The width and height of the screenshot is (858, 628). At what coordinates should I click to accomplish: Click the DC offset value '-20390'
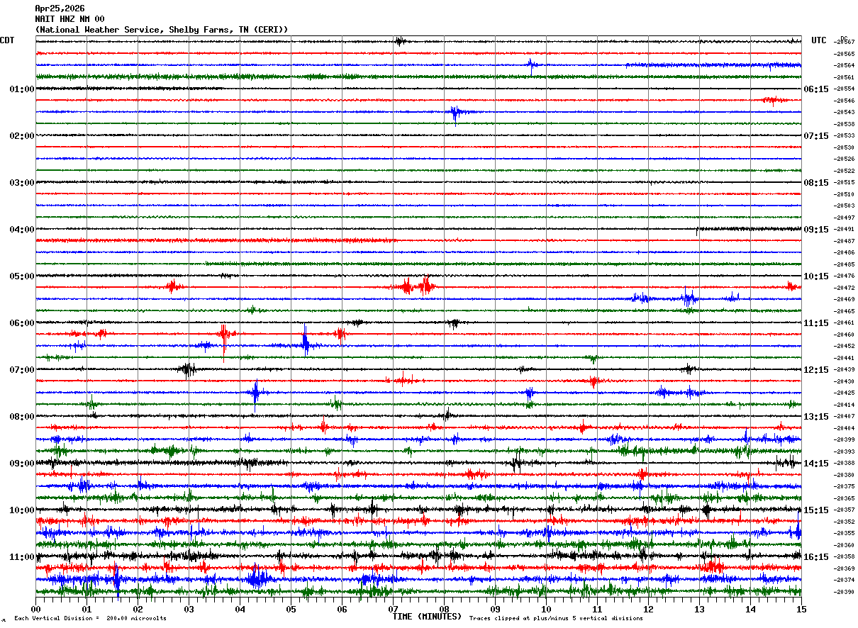click(845, 592)
